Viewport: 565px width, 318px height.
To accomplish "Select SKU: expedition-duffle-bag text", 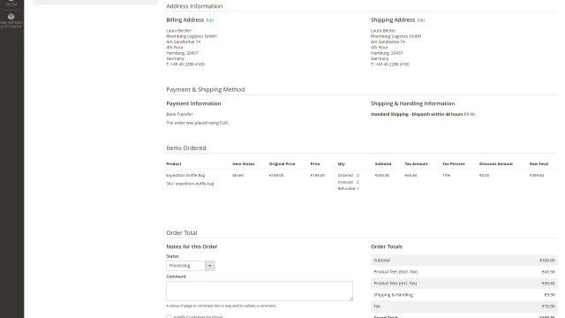I will pos(190,184).
